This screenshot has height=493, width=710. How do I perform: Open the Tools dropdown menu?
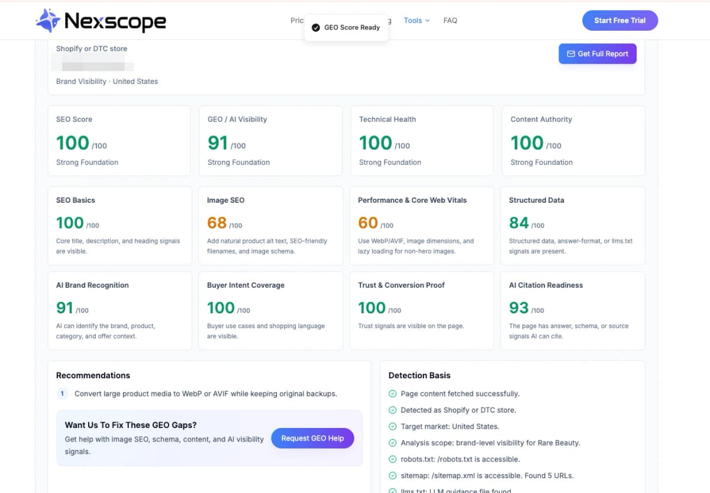coord(417,20)
